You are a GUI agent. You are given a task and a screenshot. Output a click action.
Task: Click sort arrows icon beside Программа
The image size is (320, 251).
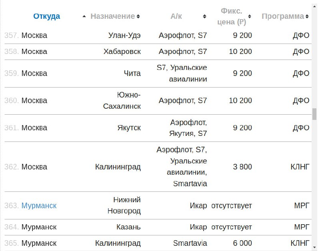point(307,16)
